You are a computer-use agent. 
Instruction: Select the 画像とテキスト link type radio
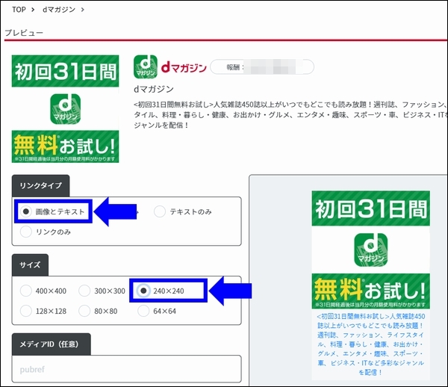(x=25, y=211)
